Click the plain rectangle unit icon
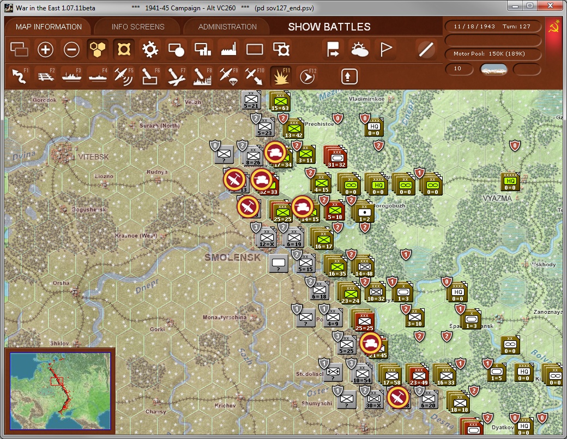This screenshot has height=439, width=567. (255, 50)
